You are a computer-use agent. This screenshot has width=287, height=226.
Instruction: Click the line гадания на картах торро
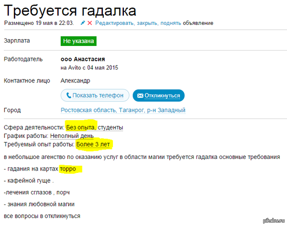(x=40, y=169)
